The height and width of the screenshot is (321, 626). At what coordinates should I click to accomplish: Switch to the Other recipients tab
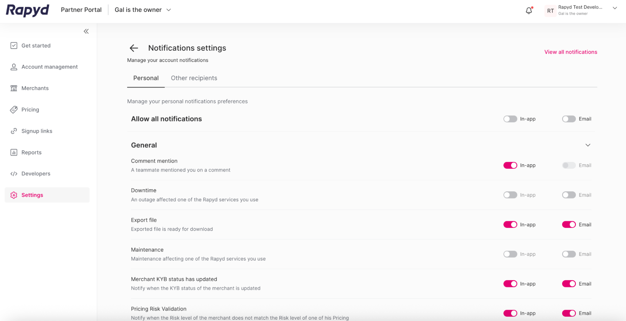(x=194, y=78)
